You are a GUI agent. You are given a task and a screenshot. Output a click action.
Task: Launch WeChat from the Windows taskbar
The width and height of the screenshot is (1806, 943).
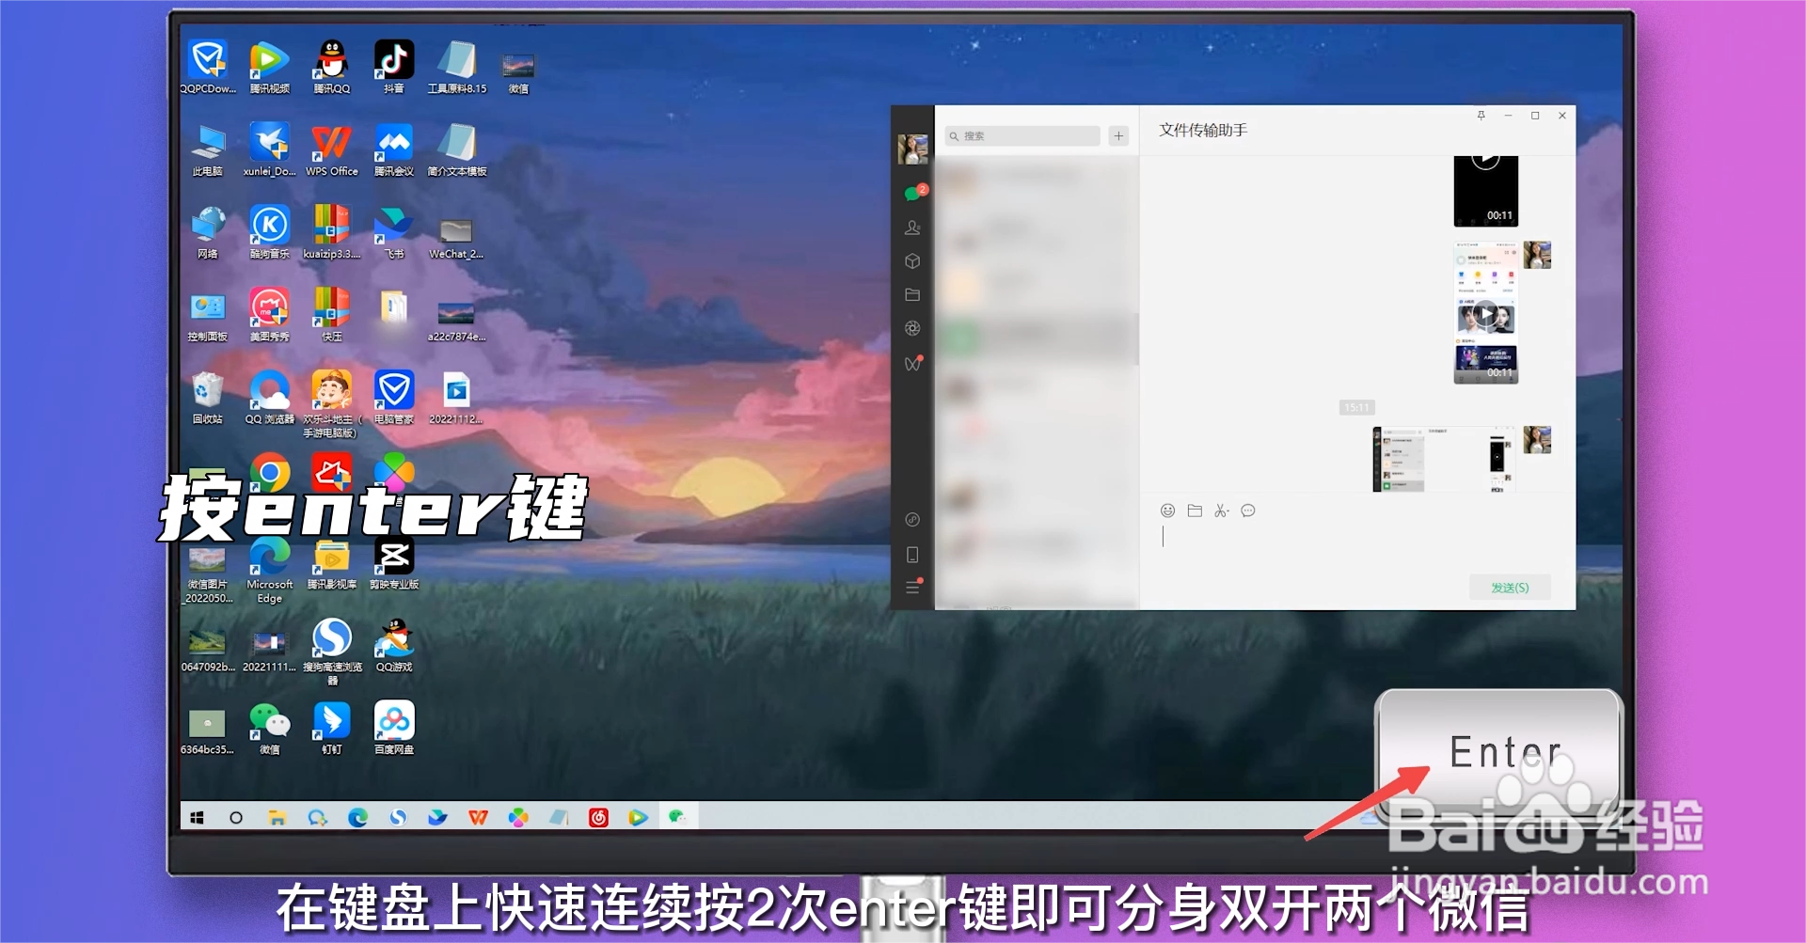[676, 817]
